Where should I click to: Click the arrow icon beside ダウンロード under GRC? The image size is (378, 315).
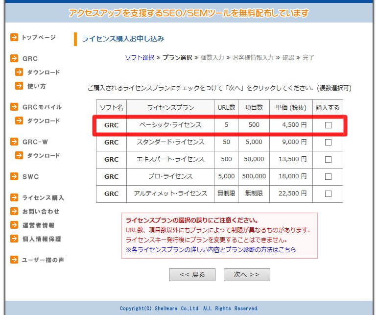coord(19,72)
